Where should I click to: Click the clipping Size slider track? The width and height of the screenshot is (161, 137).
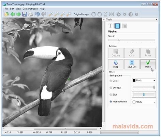click(132, 40)
